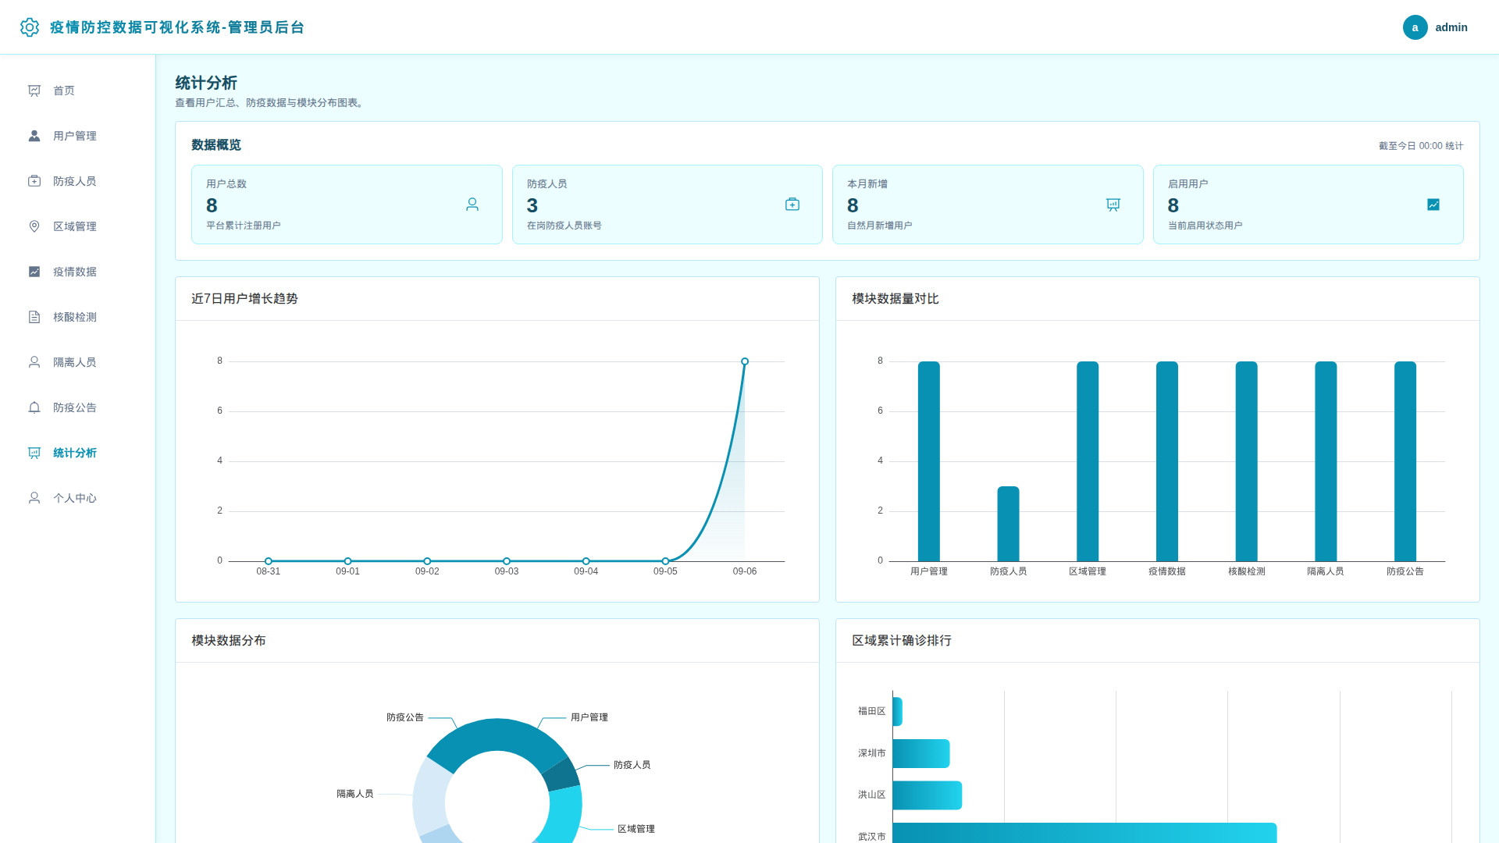Click the 用户管理 bar in the bar chart
1499x843 pixels.
click(x=929, y=461)
